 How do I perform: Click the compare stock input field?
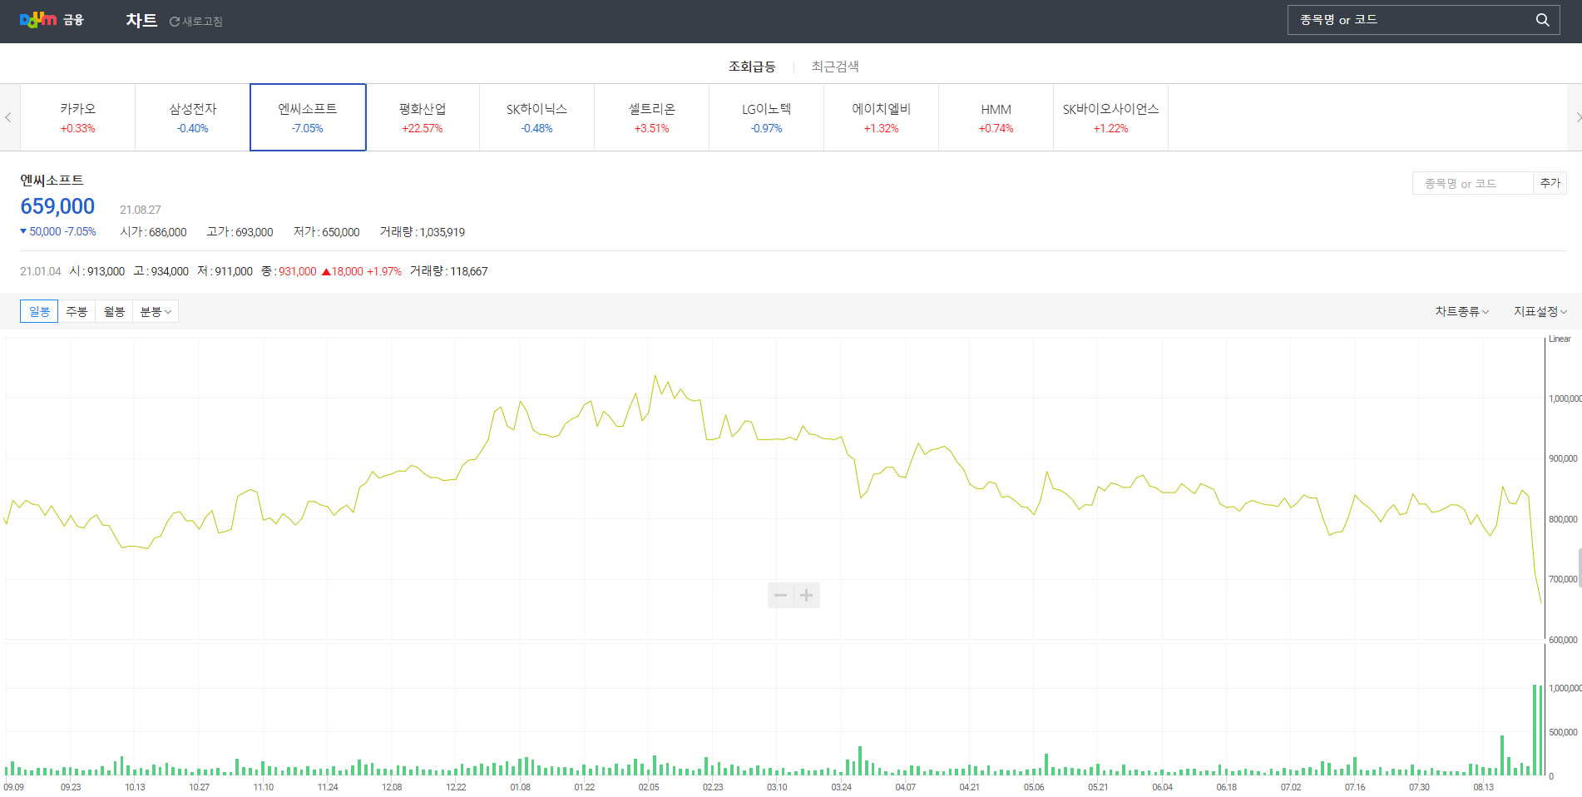click(x=1472, y=183)
